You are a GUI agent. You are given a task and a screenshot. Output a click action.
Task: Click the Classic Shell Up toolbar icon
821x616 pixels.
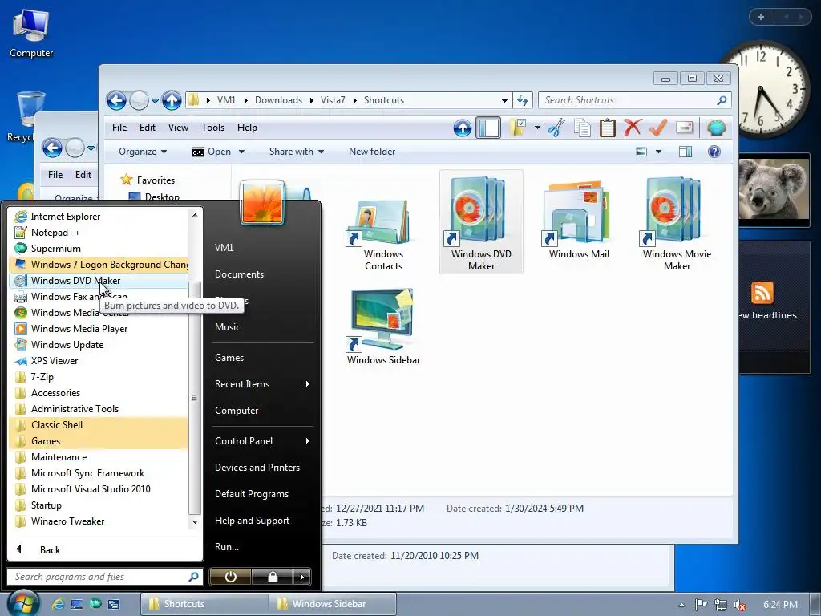(x=463, y=128)
